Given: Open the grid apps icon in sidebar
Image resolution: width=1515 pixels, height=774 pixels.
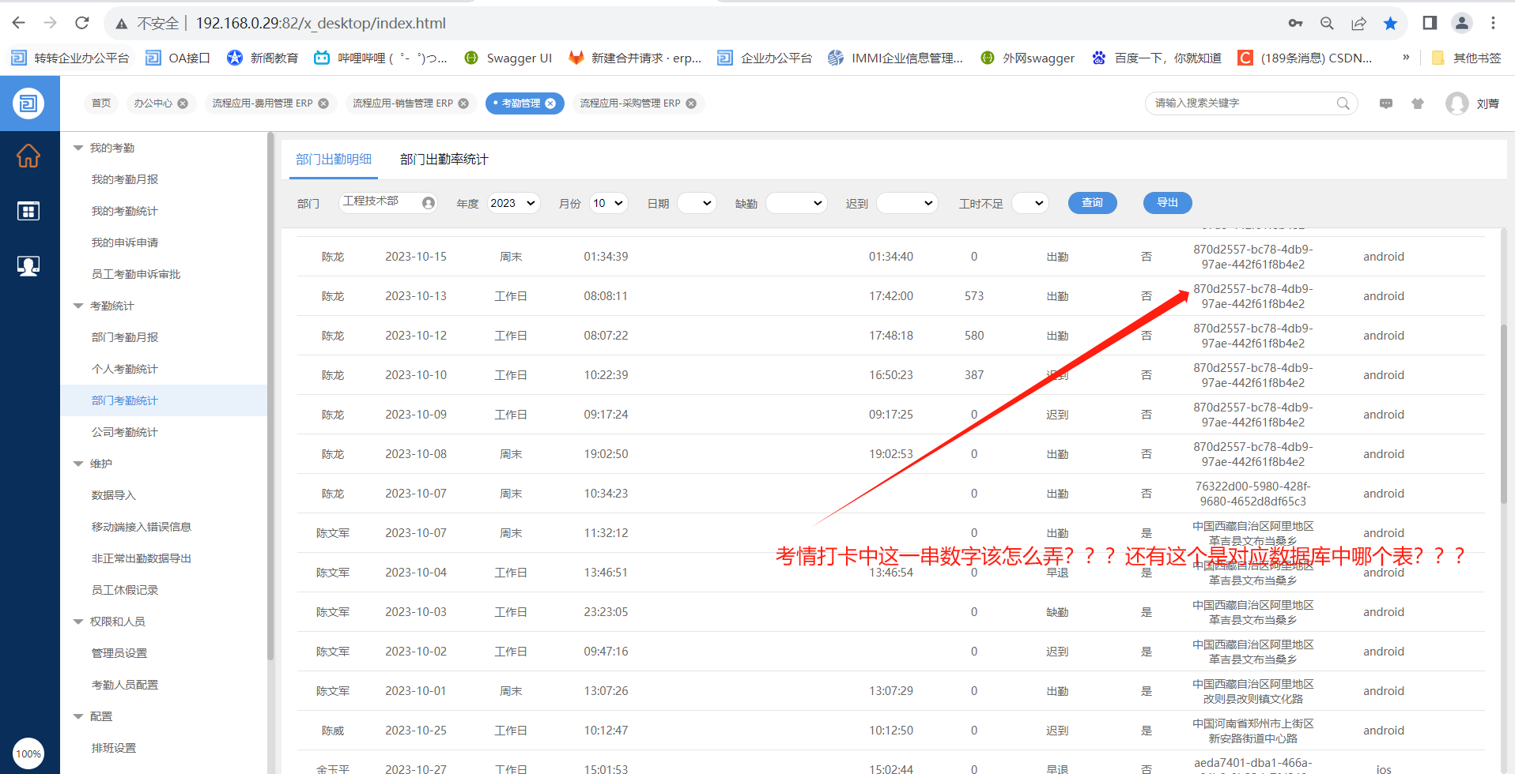Looking at the screenshot, I should (x=28, y=211).
